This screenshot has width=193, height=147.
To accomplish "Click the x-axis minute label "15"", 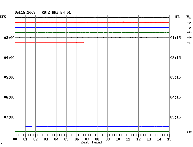I will point(169,139).
